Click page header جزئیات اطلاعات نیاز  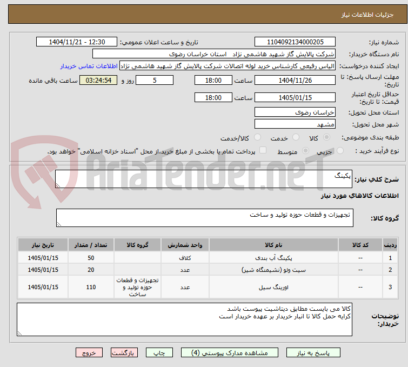tap(367, 15)
